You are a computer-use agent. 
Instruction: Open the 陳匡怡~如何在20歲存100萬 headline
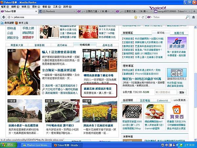point(142,79)
